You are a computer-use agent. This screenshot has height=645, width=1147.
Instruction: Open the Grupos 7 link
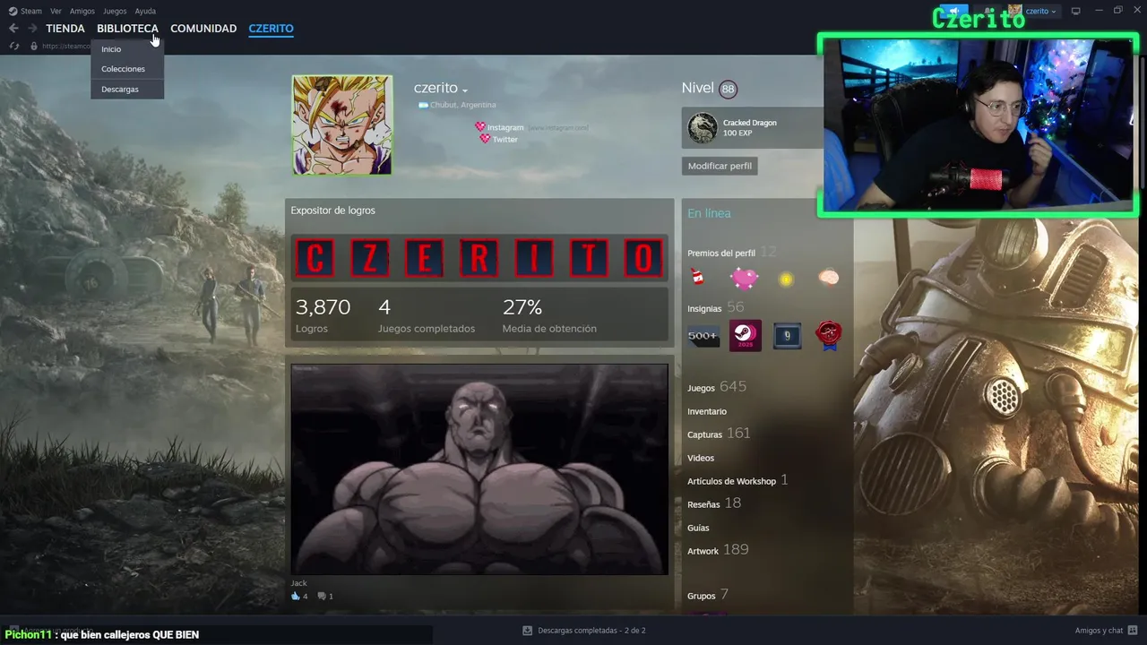pyautogui.click(x=708, y=595)
